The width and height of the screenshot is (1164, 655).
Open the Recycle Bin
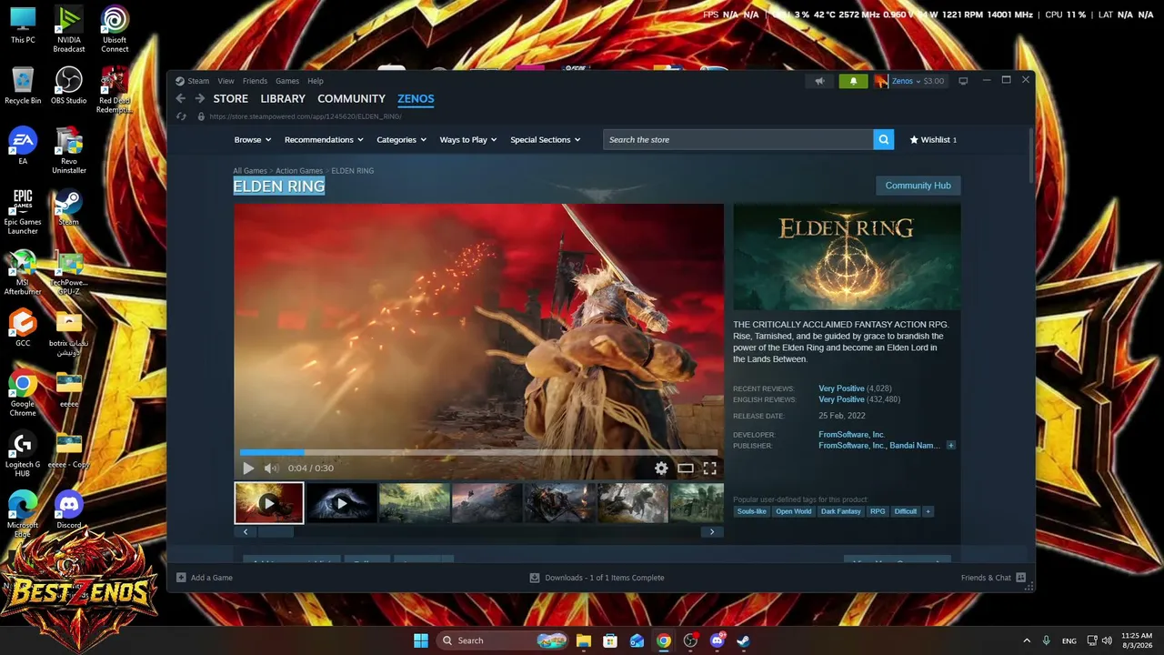point(23,86)
